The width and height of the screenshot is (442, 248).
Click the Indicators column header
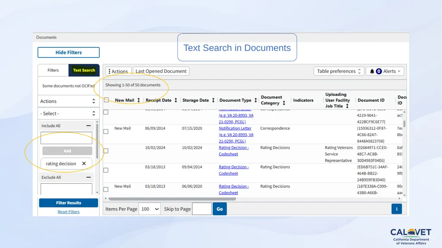303,100
